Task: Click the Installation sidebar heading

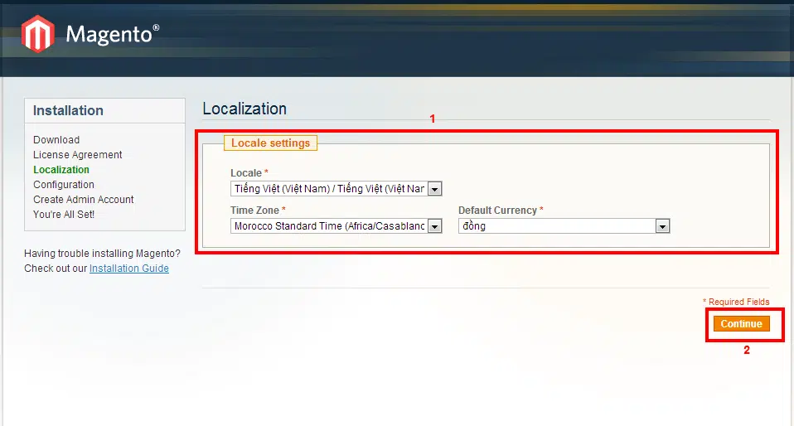Action: point(68,110)
